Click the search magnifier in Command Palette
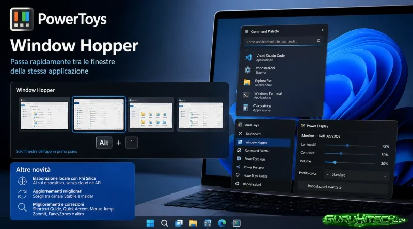 pos(319,41)
